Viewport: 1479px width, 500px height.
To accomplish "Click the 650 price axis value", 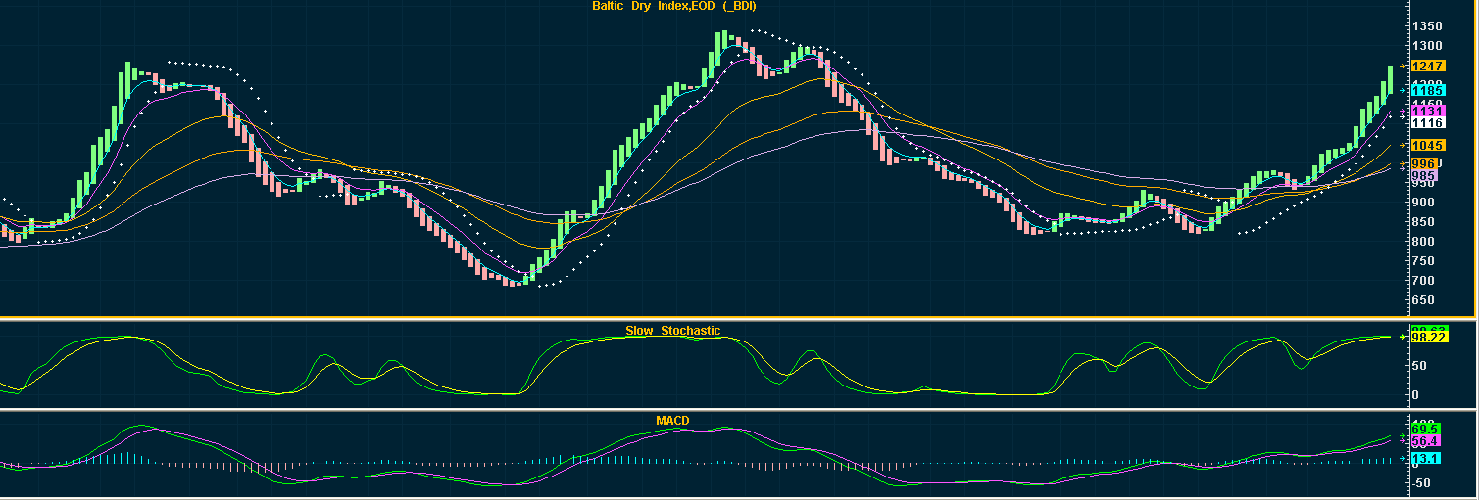I will [1424, 300].
